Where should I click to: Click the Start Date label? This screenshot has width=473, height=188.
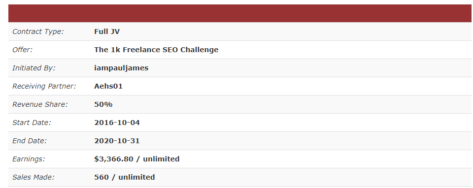tap(32, 123)
